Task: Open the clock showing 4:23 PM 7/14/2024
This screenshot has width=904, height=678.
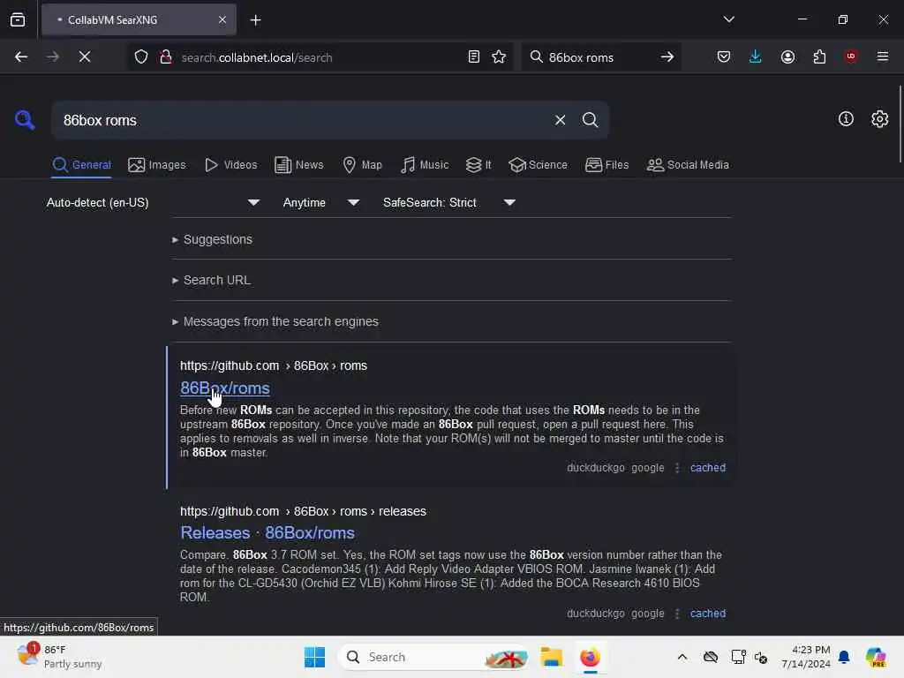Action: (806, 657)
